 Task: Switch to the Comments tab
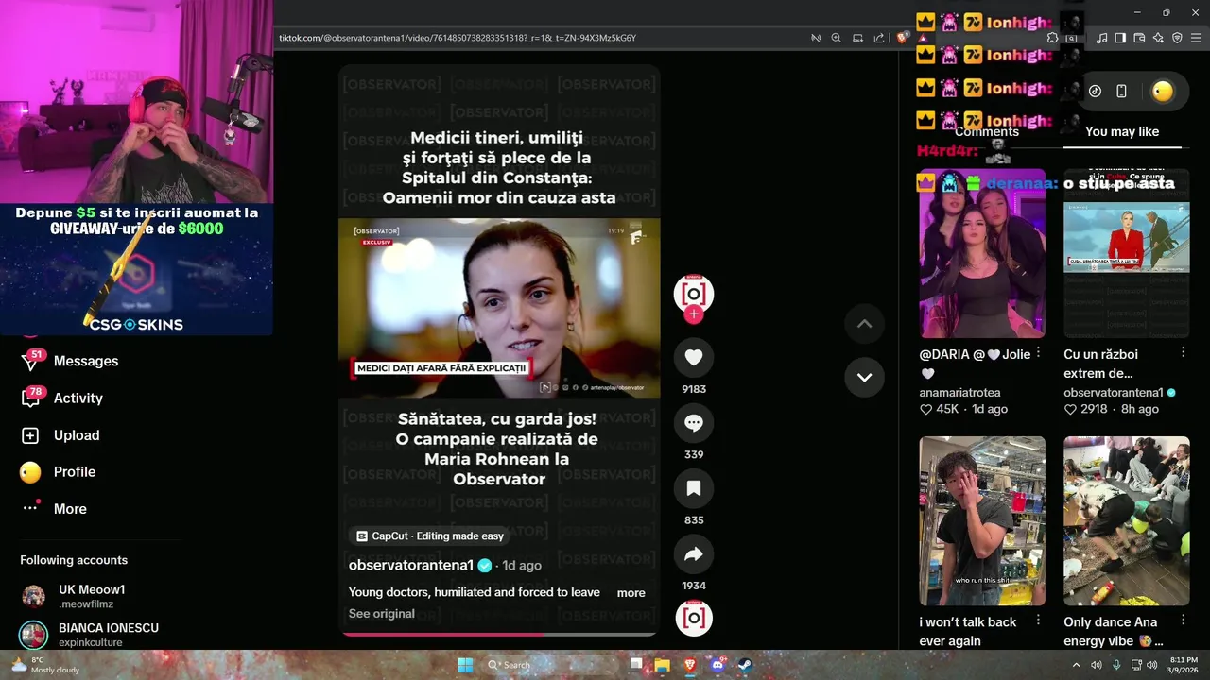tap(986, 131)
